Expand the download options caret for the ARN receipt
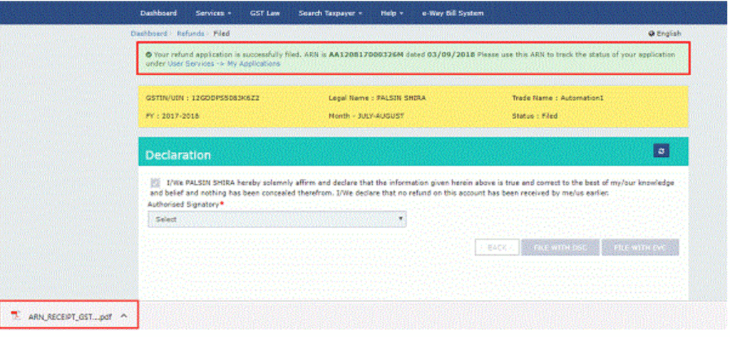Screen dimensions: 730x337 tap(123, 316)
